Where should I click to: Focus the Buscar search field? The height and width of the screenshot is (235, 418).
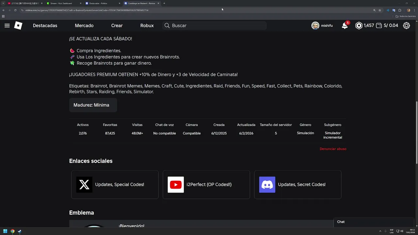[x=214, y=25]
